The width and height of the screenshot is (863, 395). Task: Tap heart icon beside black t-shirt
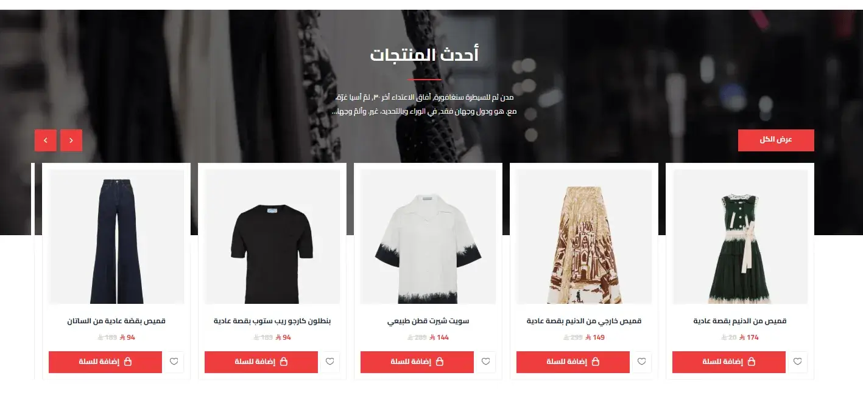(x=329, y=362)
